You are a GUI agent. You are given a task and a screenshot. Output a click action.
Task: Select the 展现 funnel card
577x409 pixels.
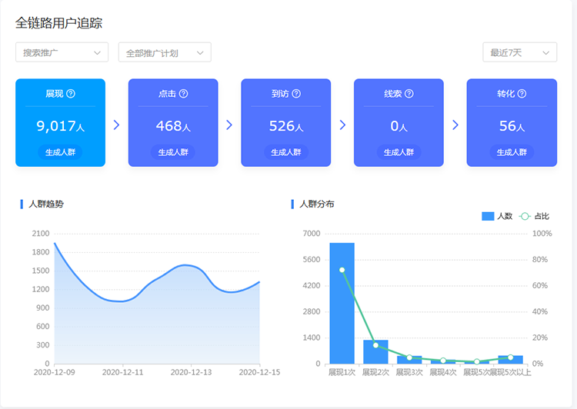[x=60, y=123]
